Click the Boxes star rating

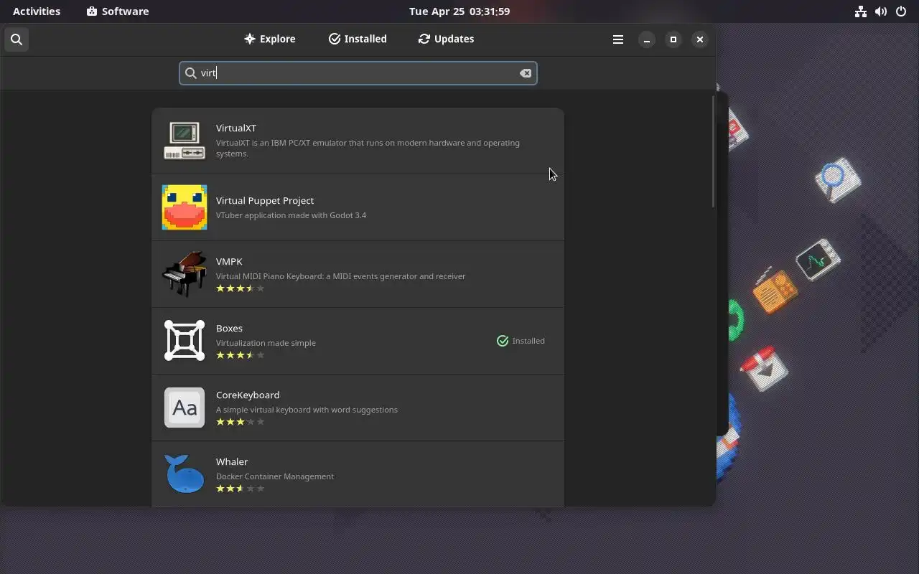[x=241, y=355]
